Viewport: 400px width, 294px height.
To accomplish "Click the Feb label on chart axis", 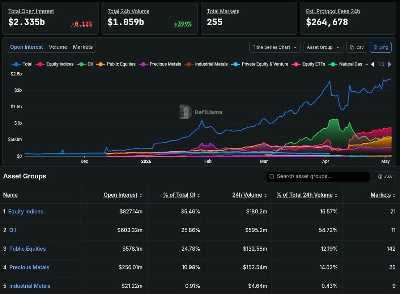I will [208, 161].
